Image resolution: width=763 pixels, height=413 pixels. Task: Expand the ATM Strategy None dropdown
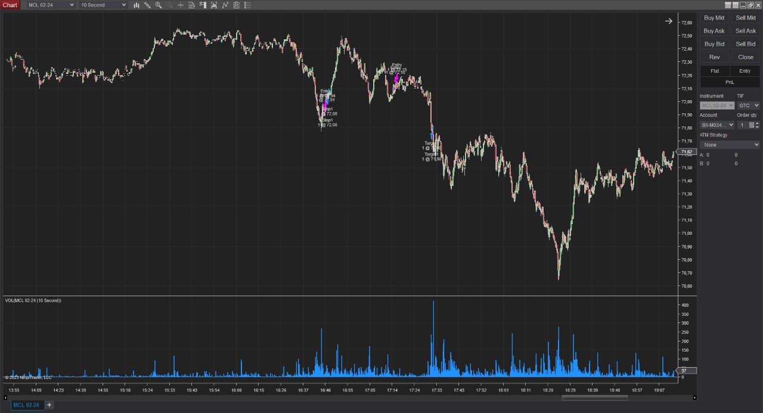pyautogui.click(x=730, y=145)
